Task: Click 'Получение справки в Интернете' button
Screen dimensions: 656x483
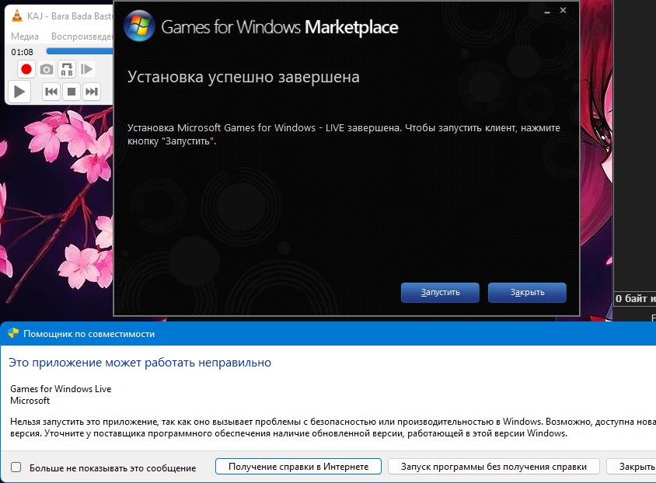Action: coord(298,467)
